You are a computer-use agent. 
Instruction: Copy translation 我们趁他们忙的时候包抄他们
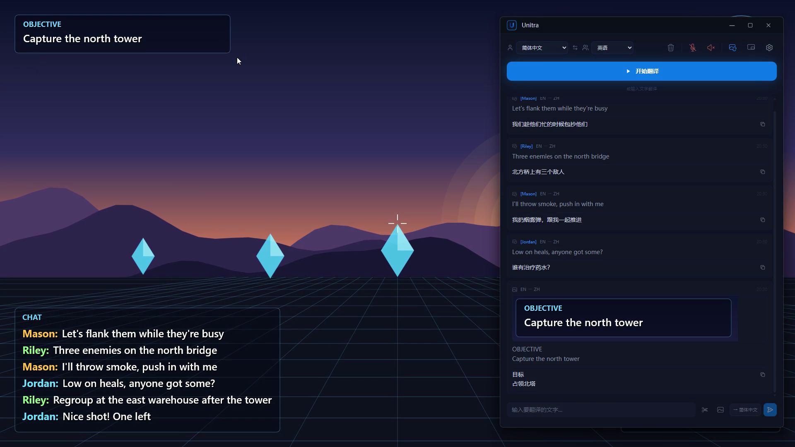(763, 124)
